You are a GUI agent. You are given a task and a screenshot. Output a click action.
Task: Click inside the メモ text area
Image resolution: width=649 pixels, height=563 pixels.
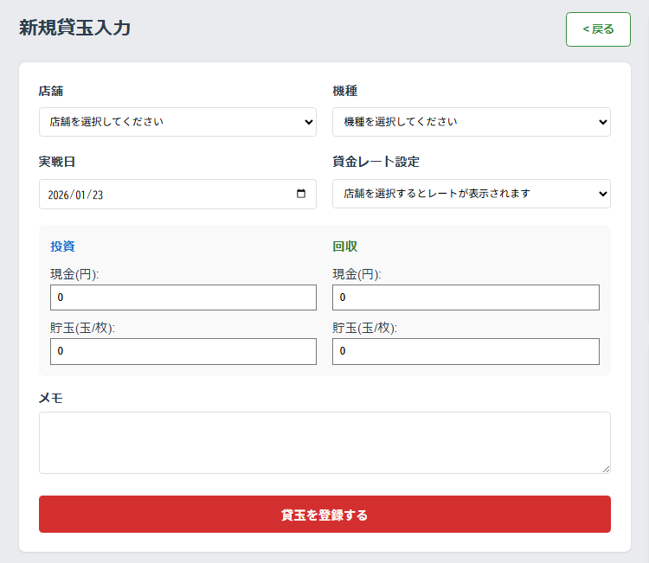point(324,442)
